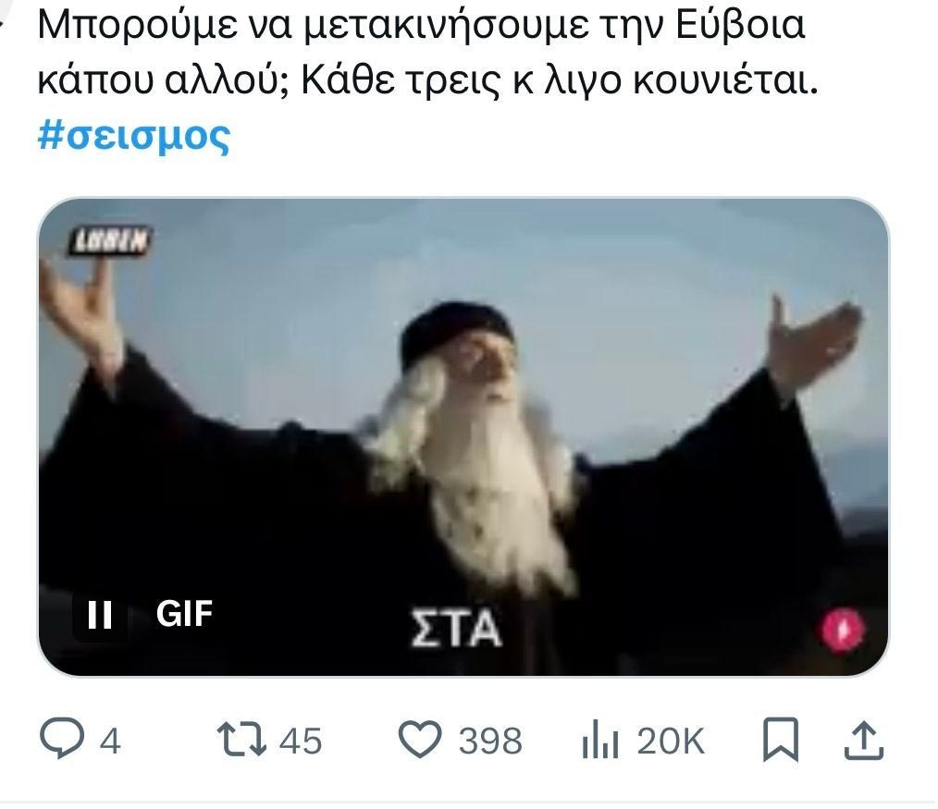
Task: Retweet using the arrows icon
Action: (x=241, y=739)
